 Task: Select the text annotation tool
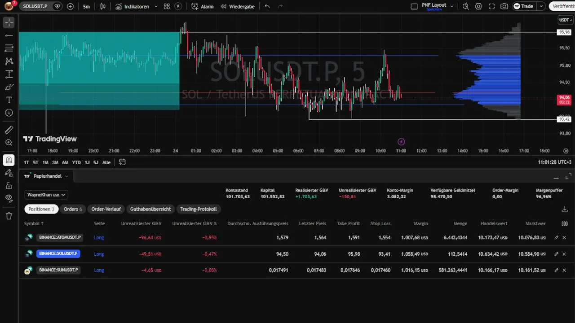coord(9,100)
